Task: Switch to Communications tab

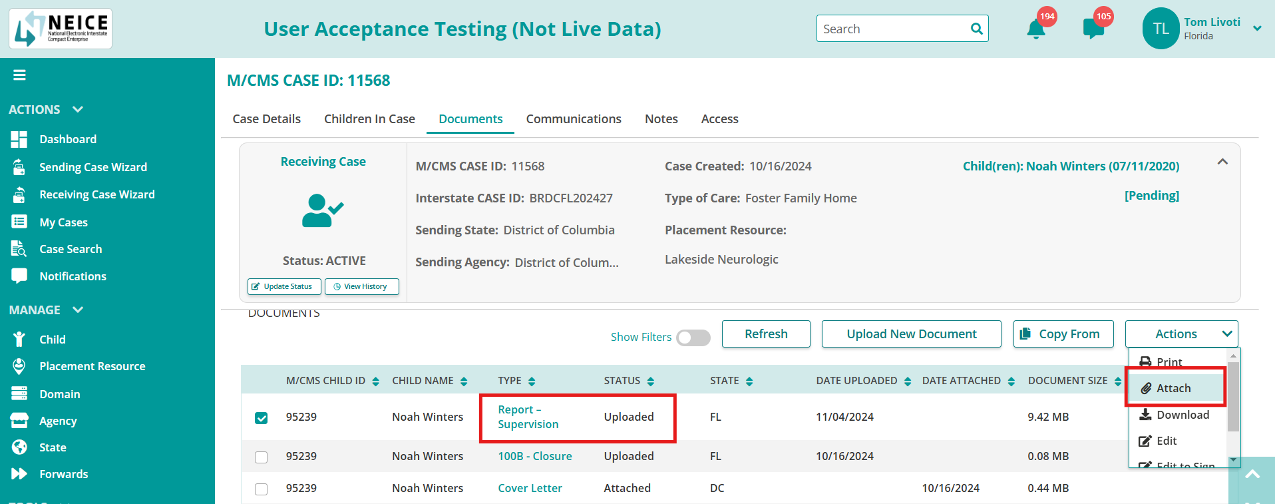Action: point(574,119)
